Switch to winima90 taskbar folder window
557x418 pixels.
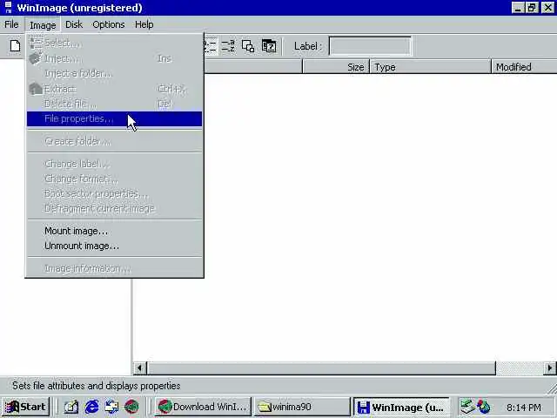point(302,407)
